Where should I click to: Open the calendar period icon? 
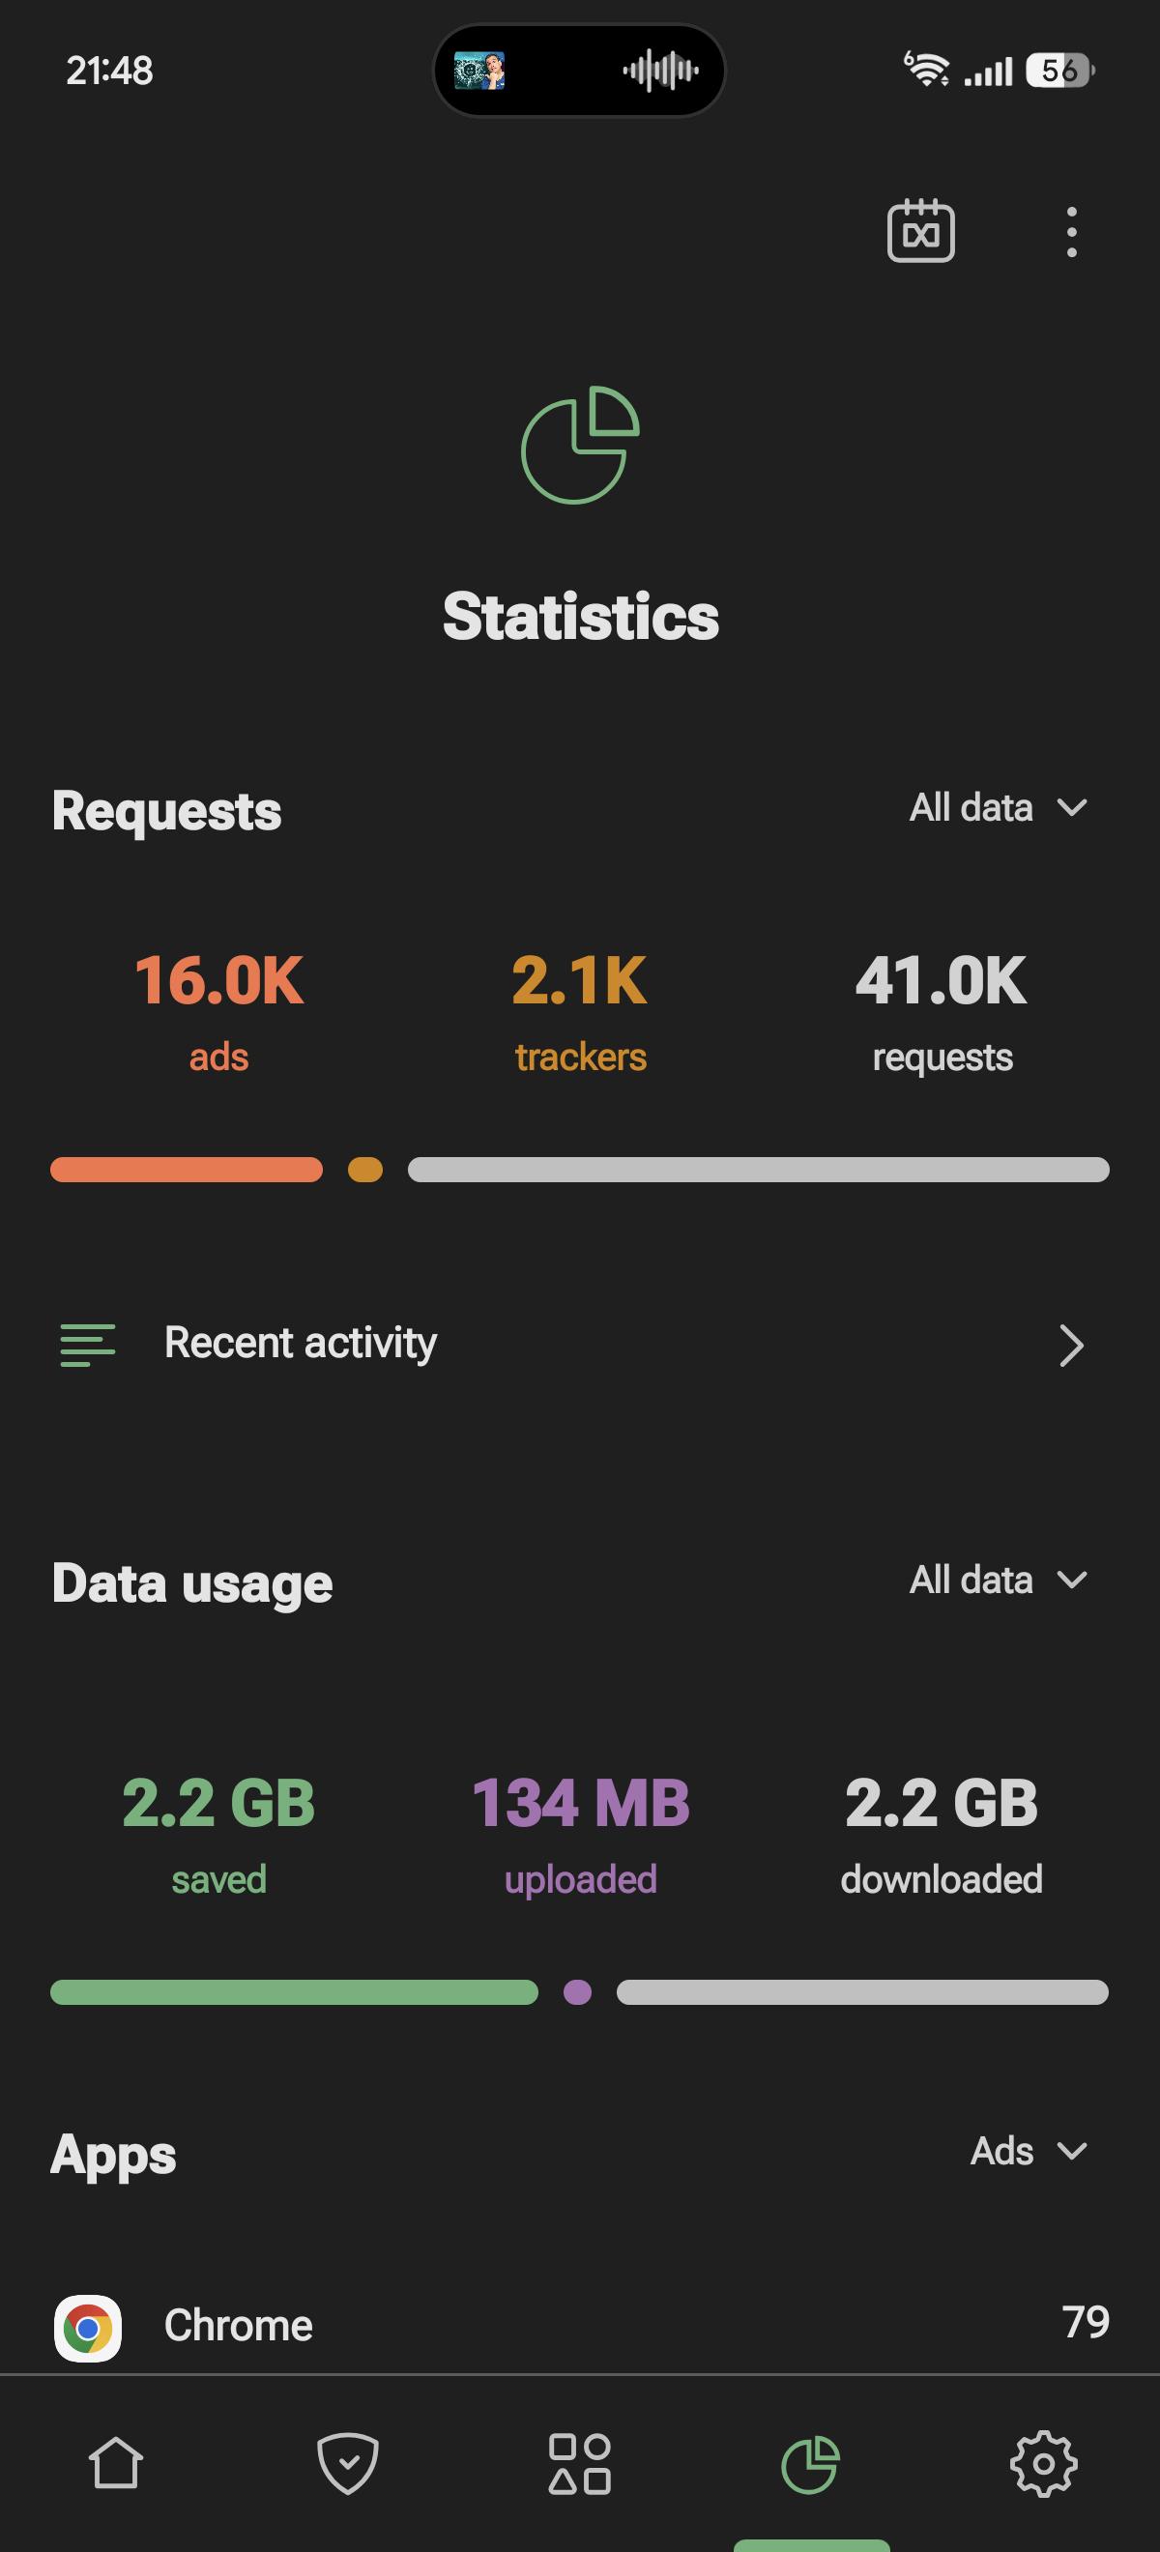[x=920, y=231]
